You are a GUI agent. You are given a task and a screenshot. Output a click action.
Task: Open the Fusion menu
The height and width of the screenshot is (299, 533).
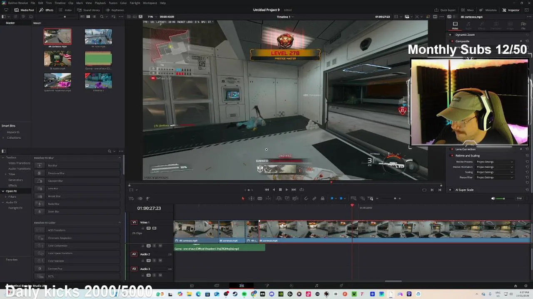[113, 3]
